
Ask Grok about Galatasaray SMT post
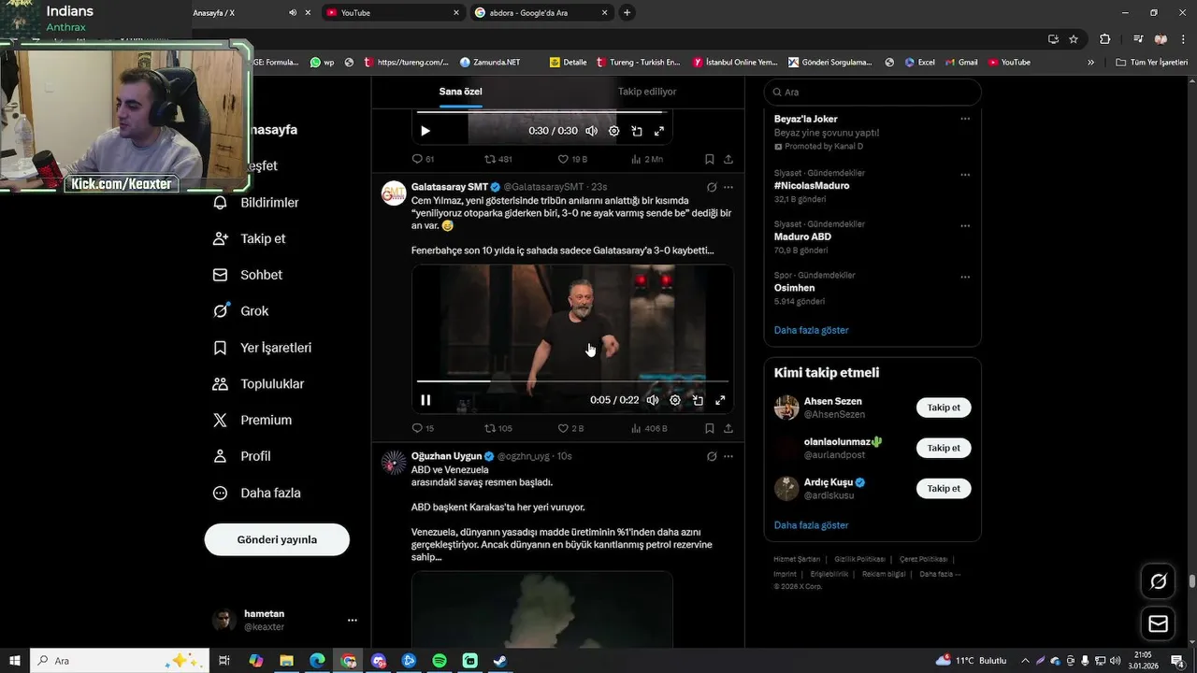click(x=712, y=187)
